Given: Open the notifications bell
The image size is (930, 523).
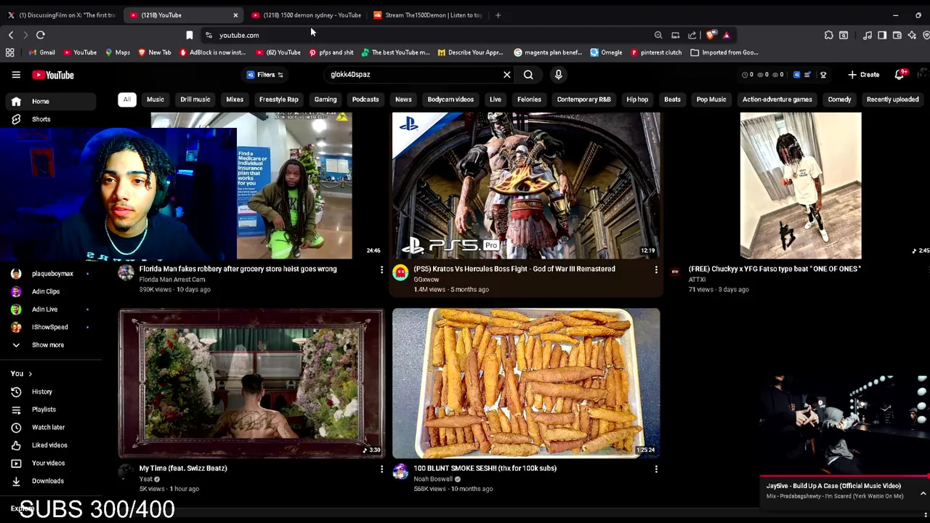Looking at the screenshot, I should (899, 75).
